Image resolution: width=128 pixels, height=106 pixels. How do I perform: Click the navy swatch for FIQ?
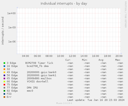4,94
